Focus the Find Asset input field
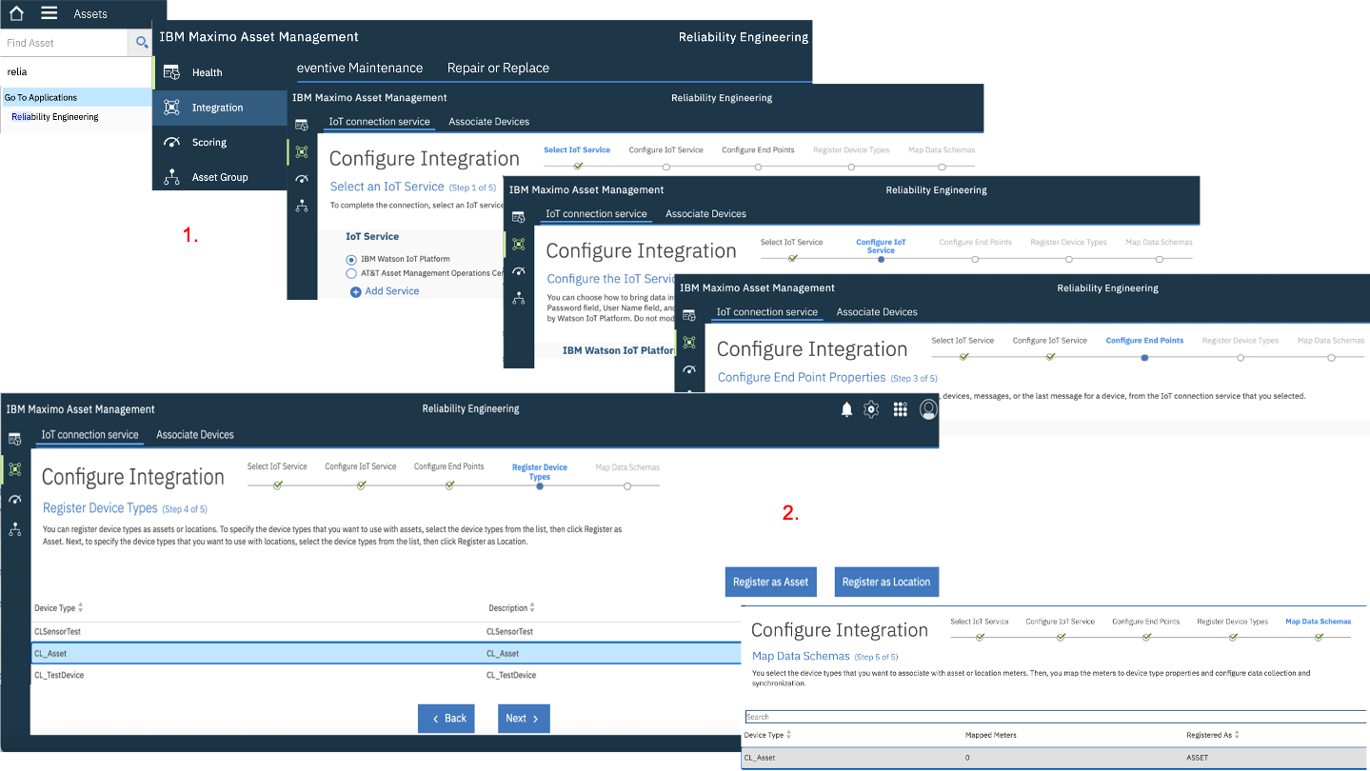The height and width of the screenshot is (771, 1370). click(64, 43)
